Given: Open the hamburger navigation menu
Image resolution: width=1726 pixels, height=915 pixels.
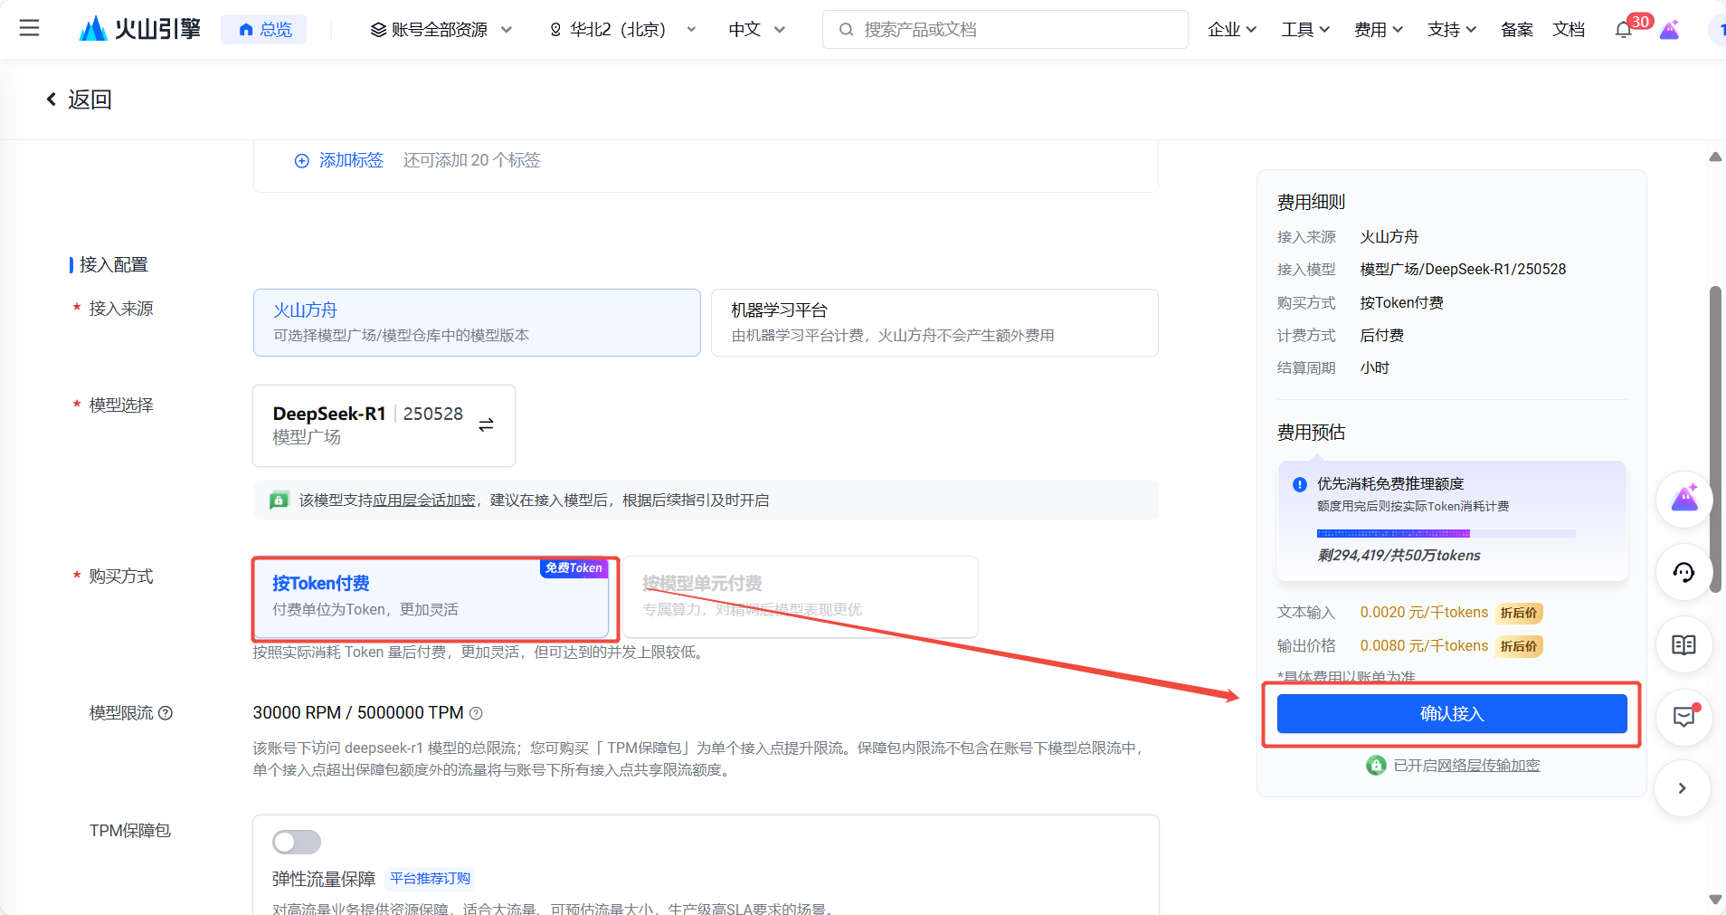Looking at the screenshot, I should pos(29,29).
